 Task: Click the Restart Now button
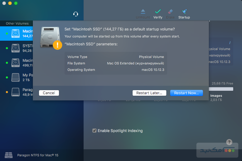[x=187, y=93]
